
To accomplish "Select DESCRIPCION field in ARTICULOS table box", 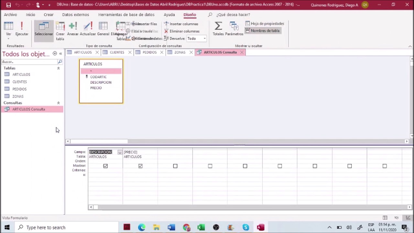I will click(101, 82).
